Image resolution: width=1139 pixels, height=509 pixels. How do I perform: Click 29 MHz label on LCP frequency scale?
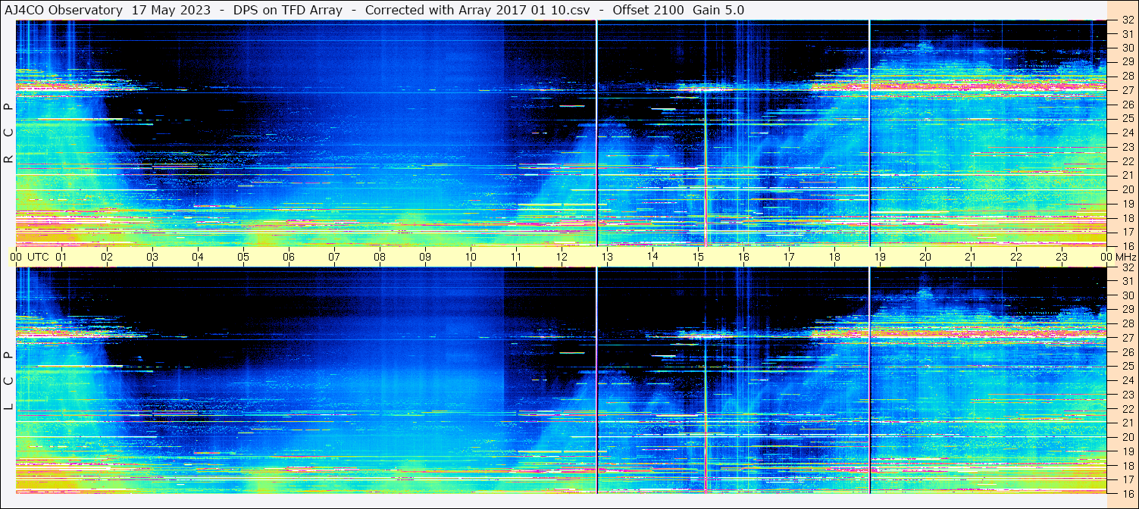coord(1127,310)
